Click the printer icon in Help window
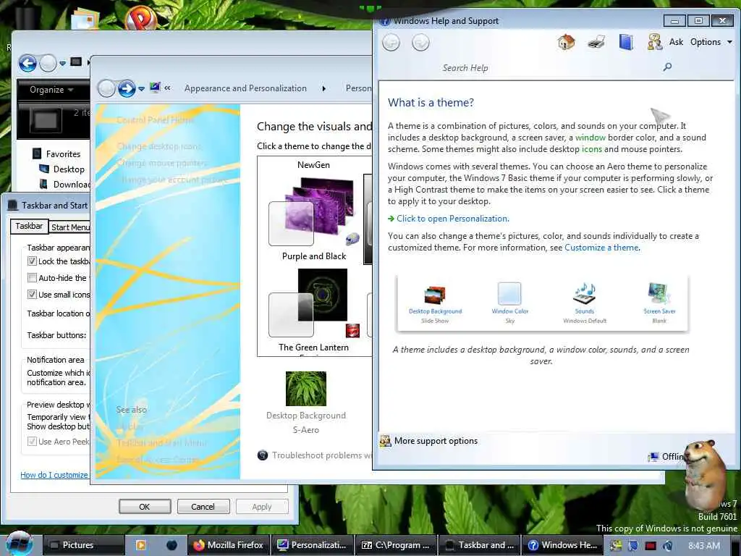 tap(596, 43)
